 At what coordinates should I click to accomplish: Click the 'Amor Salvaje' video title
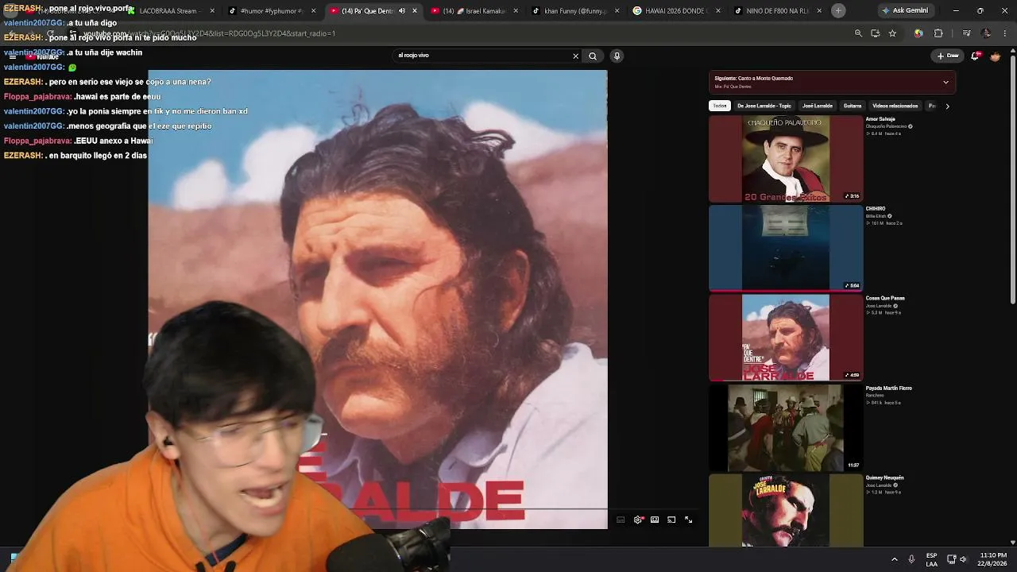pos(880,119)
